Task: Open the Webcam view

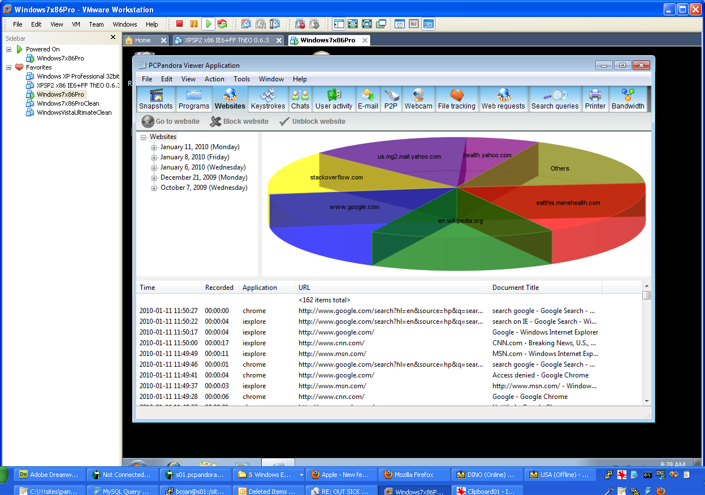Action: click(x=418, y=99)
